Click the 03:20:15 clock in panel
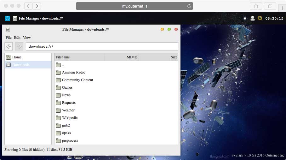 click(x=274, y=18)
